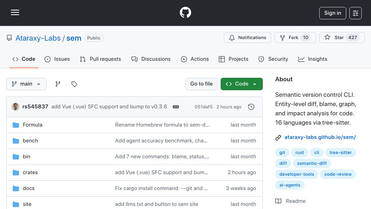The width and height of the screenshot is (371, 209).
Task: Open 'Rename Homebrew formula' commit message
Action: pos(162,125)
